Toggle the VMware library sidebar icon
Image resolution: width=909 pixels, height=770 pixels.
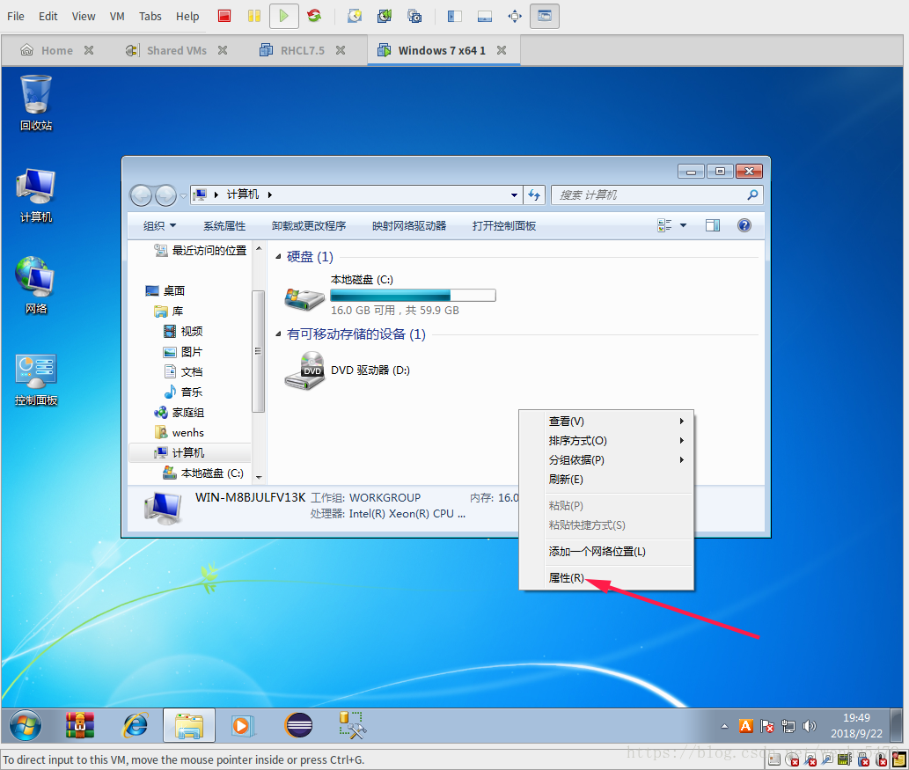tap(454, 16)
